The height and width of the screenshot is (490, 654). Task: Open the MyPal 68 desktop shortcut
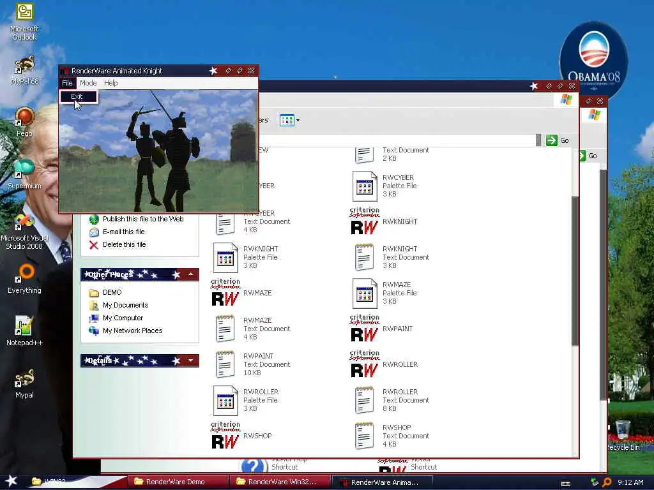[24, 70]
